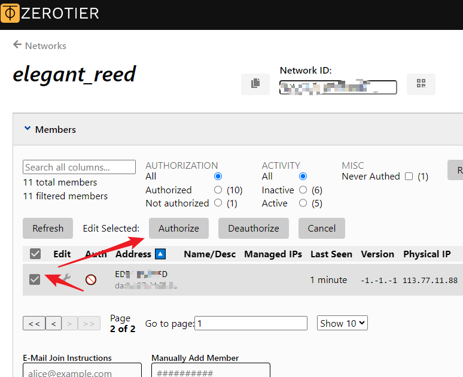
Task: Click the ZeroTier logo icon
Action: (10, 13)
